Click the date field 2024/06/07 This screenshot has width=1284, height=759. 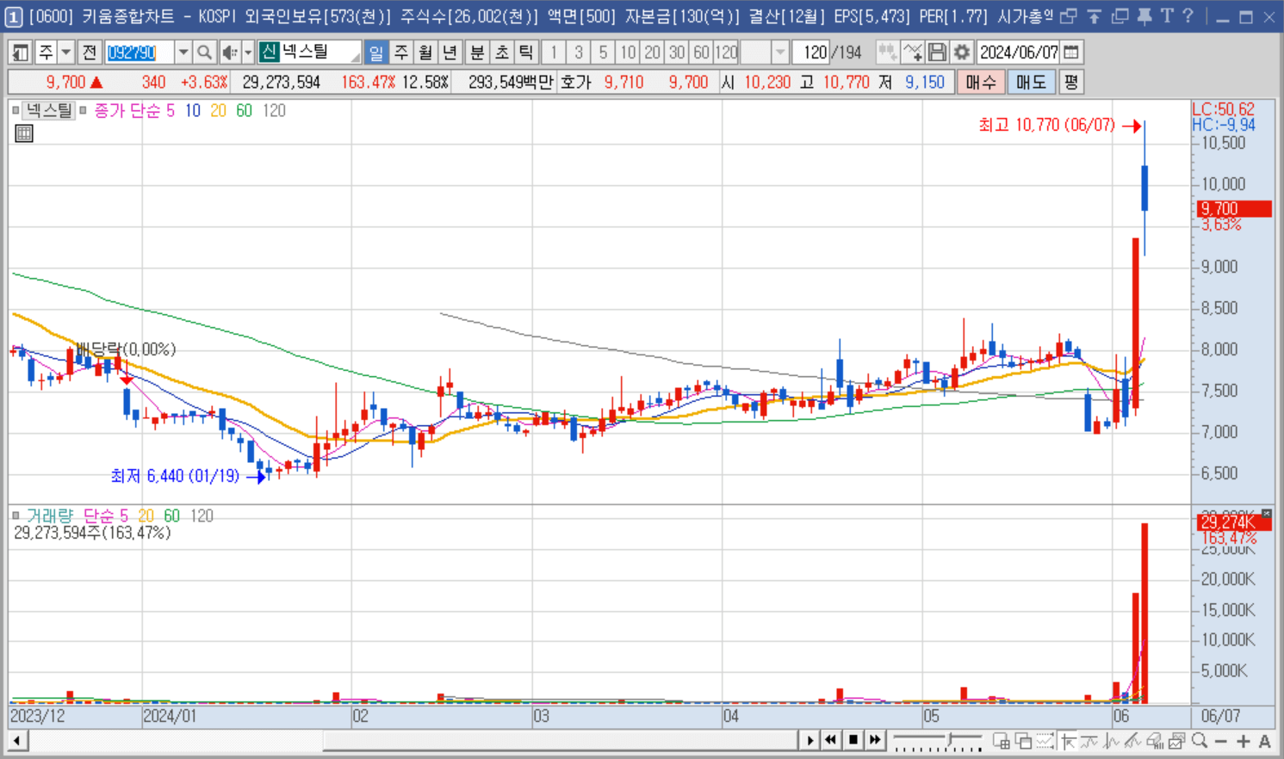[x=1019, y=52]
